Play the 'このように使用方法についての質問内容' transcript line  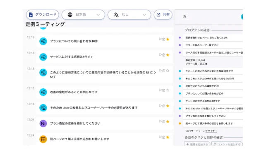click(x=160, y=70)
